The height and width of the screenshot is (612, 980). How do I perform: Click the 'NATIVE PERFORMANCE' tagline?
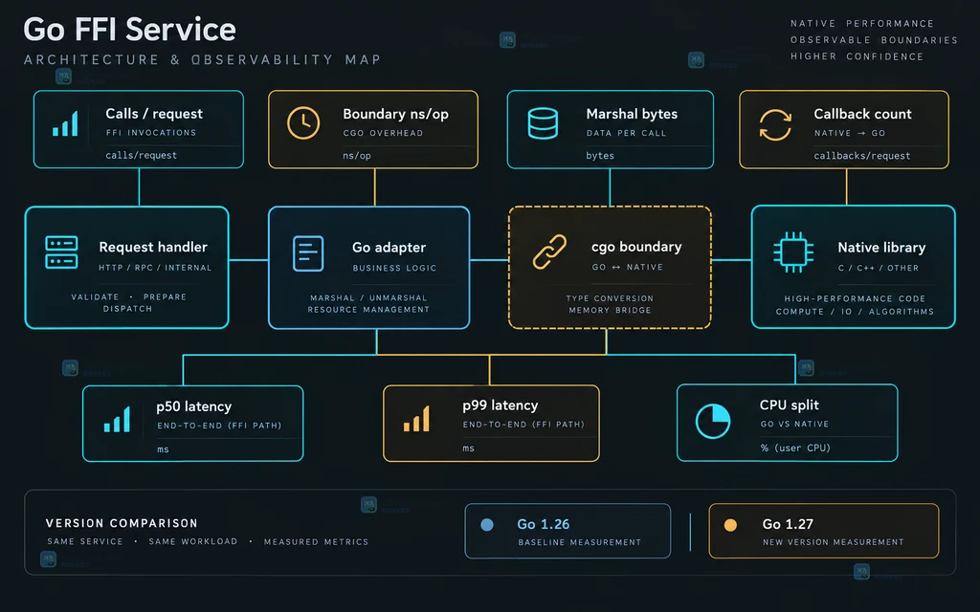(x=862, y=24)
